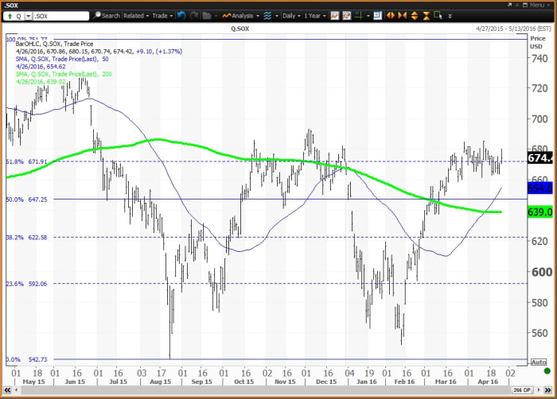
Task: Click the 266 DP data points box
Action: pyautogui.click(x=522, y=390)
